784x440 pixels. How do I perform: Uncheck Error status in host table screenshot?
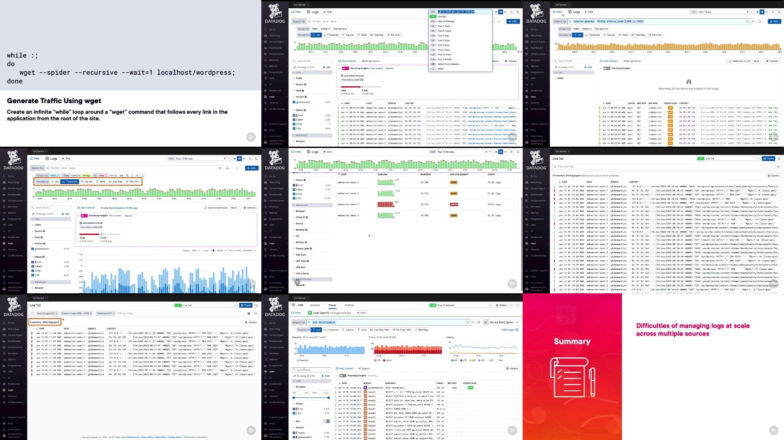point(294,185)
